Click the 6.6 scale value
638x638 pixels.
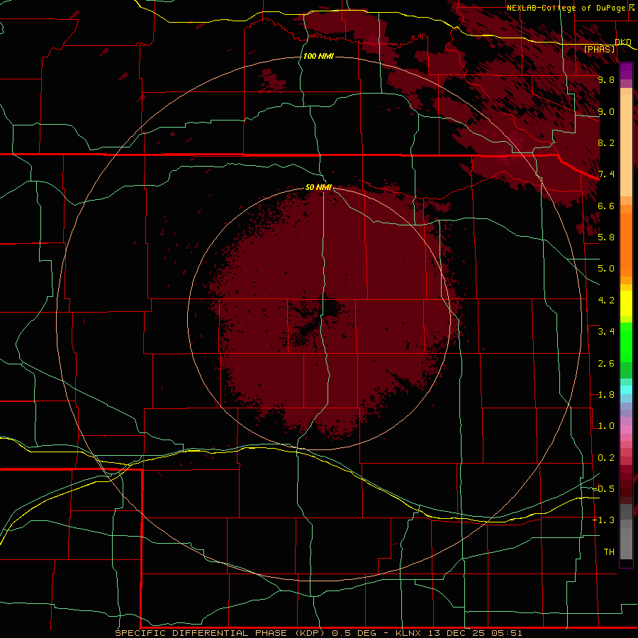(x=606, y=206)
